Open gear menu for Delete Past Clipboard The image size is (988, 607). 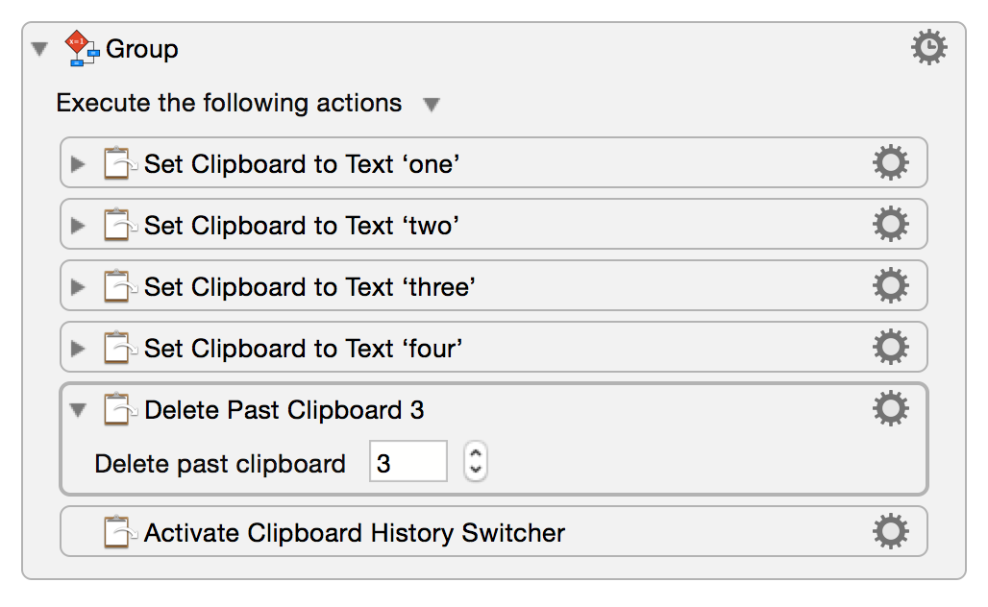pyautogui.click(x=890, y=410)
